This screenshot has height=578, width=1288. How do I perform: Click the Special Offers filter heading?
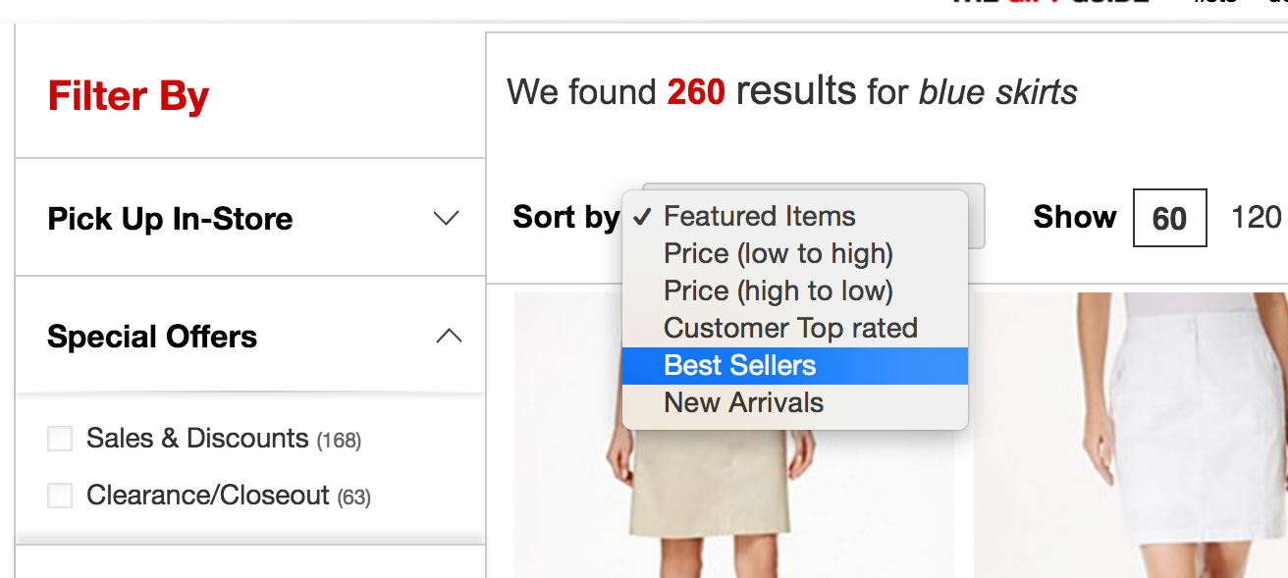152,337
